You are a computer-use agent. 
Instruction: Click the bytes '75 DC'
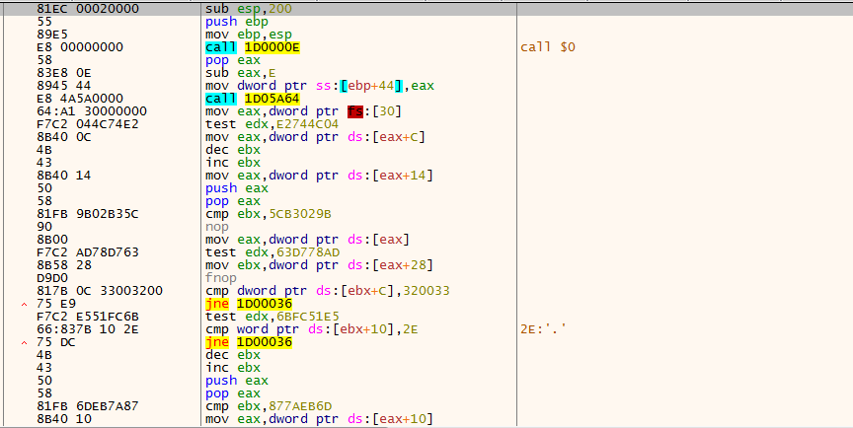(56, 342)
